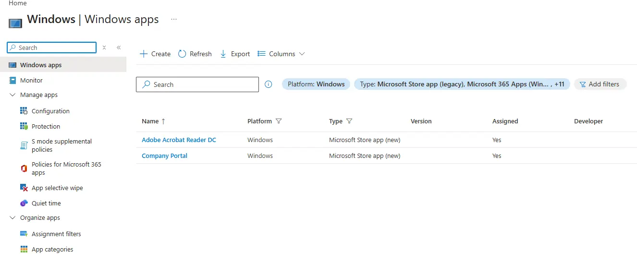Open App categories page
Viewport: 637px width, 276px height.
click(x=52, y=249)
